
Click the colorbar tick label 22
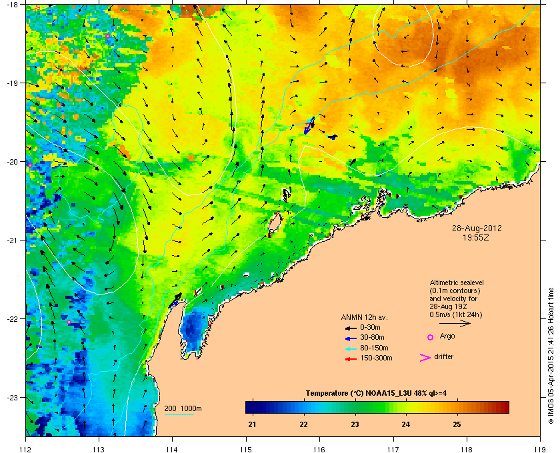tap(303, 424)
